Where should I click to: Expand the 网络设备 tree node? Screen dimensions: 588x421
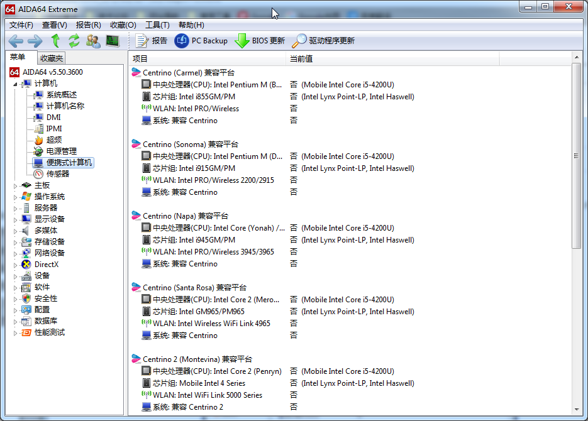[x=15, y=254]
